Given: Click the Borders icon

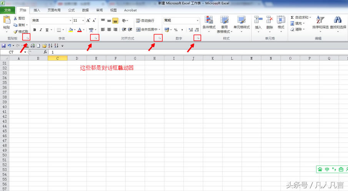Looking at the screenshot, I should click(x=59, y=30).
